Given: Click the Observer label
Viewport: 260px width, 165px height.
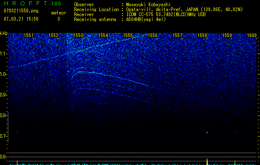Looking at the screenshot, I should tap(84, 5).
